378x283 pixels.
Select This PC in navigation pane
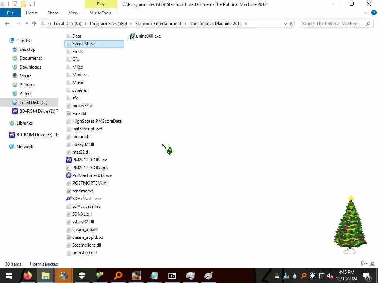point(24,41)
